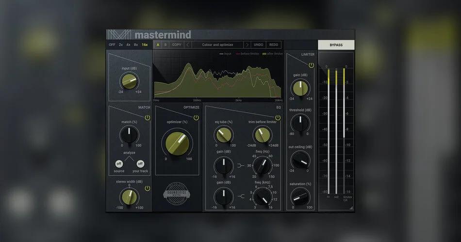Click the '200Hz' spectrum axis label

(197, 100)
